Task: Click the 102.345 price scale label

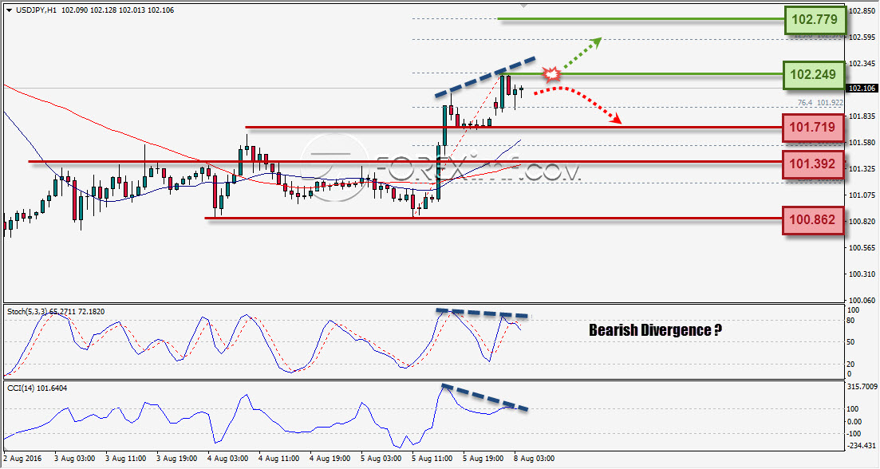Action: (x=862, y=63)
